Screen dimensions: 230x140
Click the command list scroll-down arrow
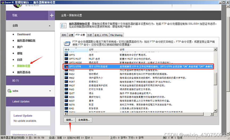click(x=215, y=111)
